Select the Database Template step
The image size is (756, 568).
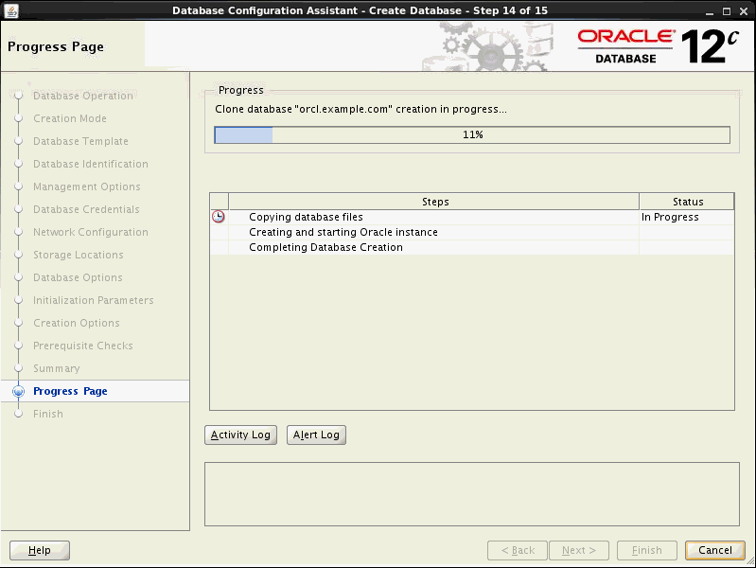(80, 141)
